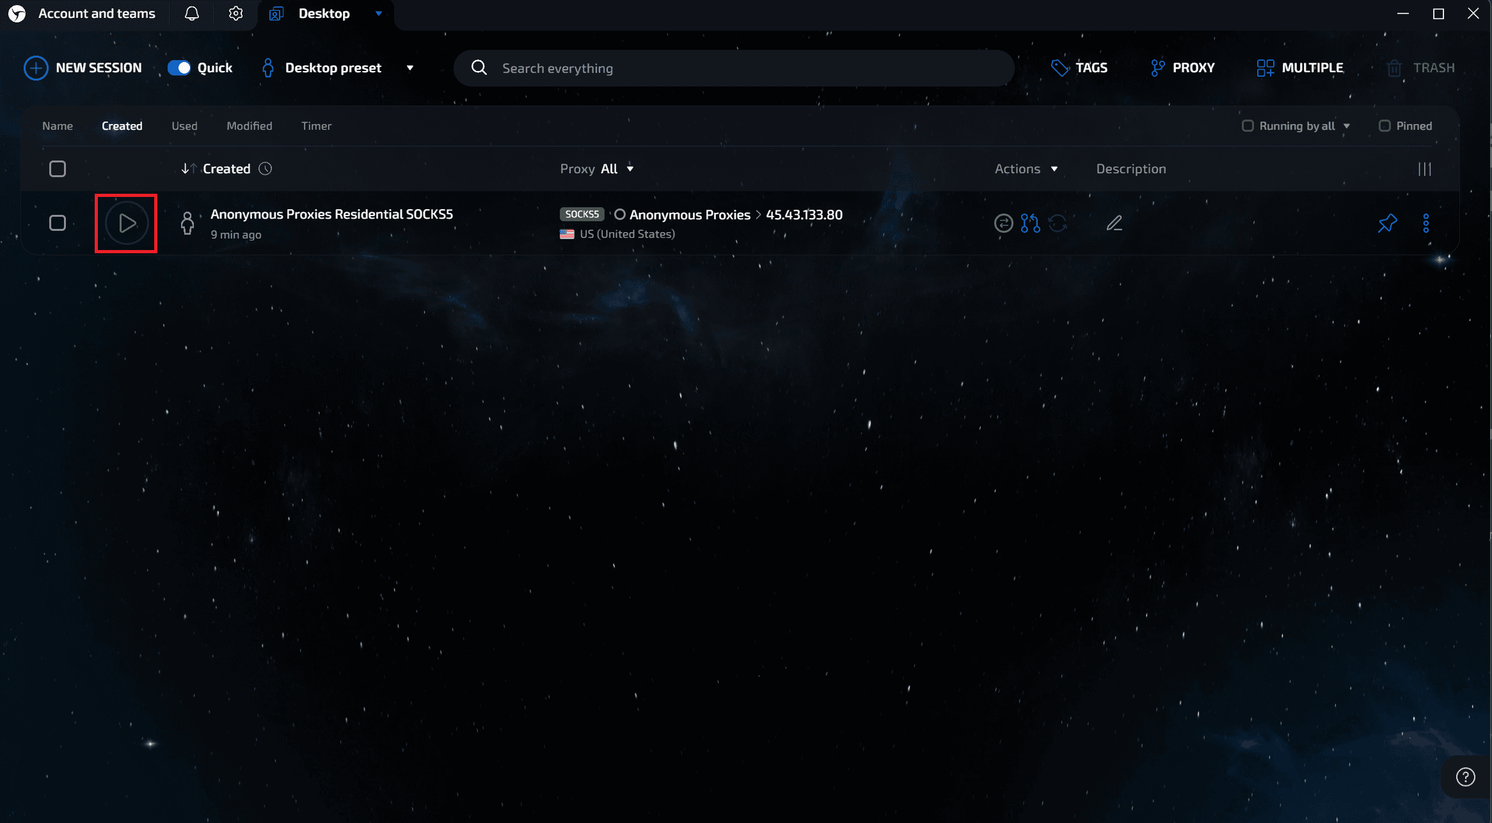Viewport: 1492px width, 823px height.
Task: Open settings gear icon
Action: (235, 13)
